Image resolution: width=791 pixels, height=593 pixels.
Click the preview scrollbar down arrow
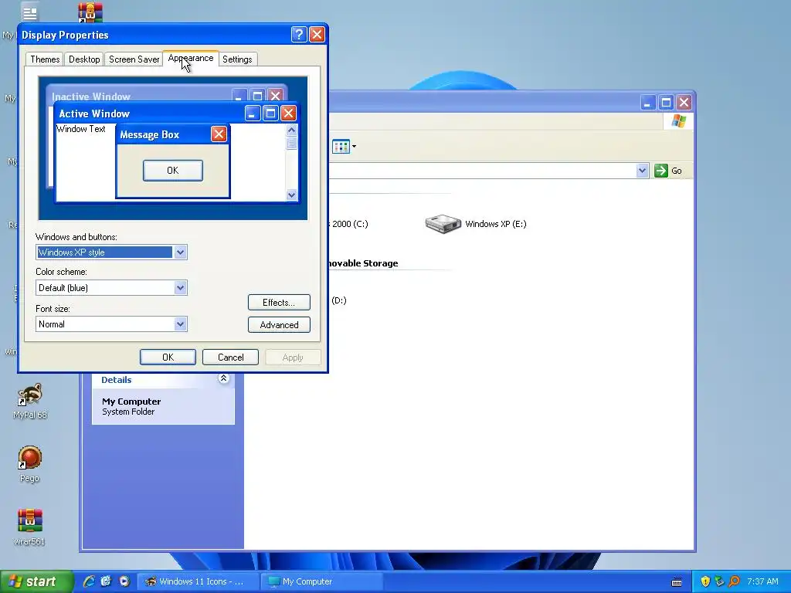point(291,195)
